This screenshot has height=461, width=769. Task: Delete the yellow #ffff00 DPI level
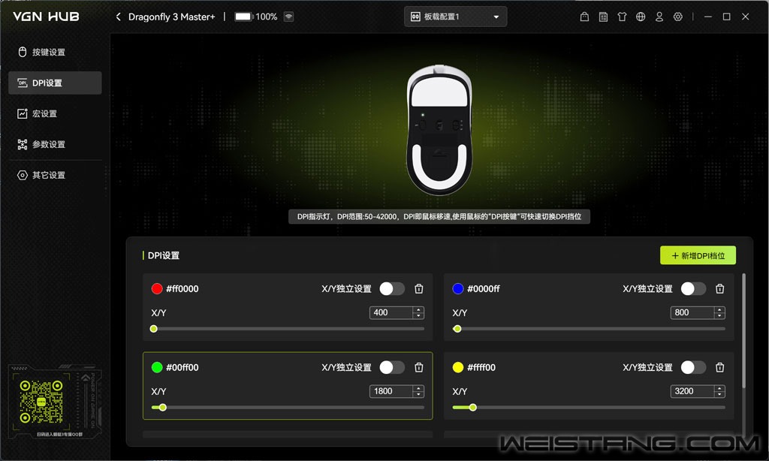(719, 367)
